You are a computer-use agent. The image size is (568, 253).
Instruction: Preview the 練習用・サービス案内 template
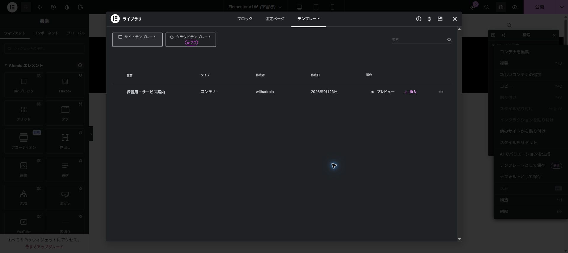tap(383, 92)
